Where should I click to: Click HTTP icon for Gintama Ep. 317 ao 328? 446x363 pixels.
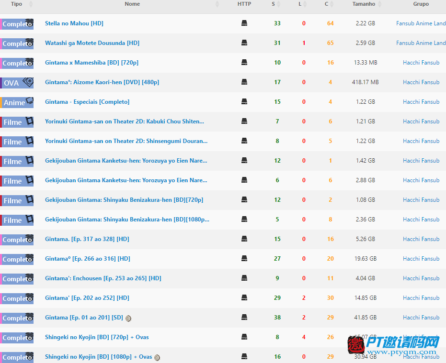click(244, 239)
